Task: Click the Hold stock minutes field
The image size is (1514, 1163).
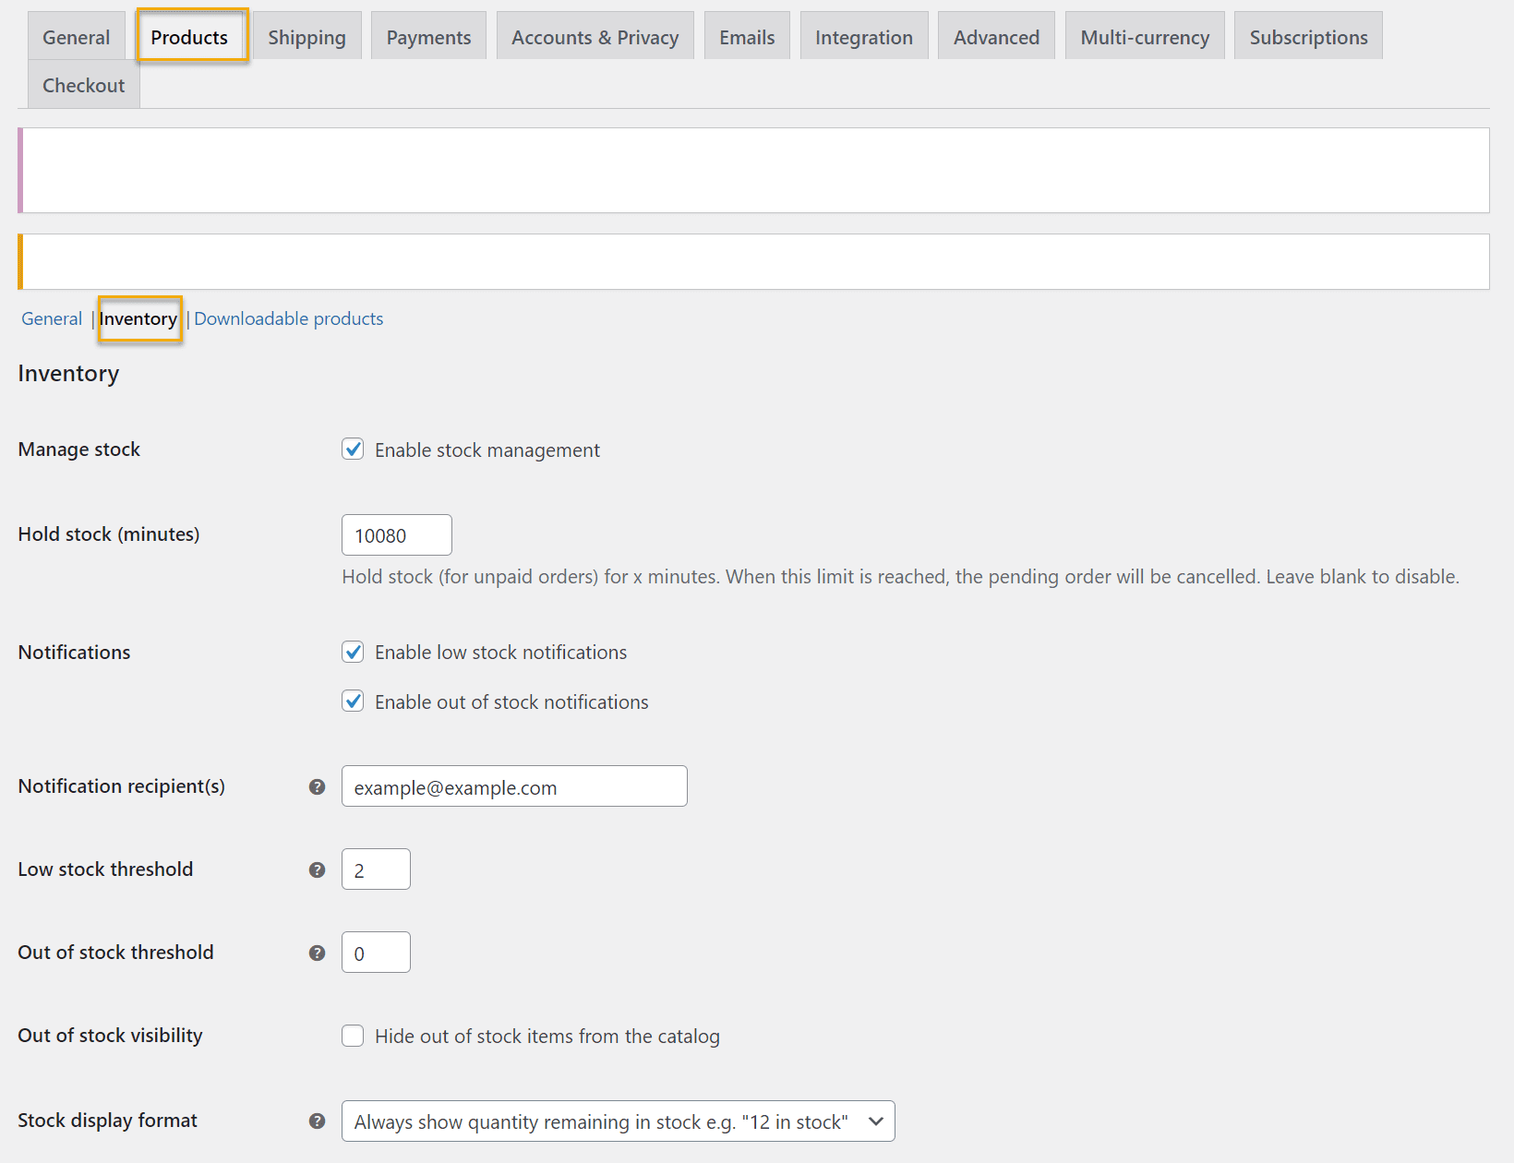Action: tap(397, 535)
